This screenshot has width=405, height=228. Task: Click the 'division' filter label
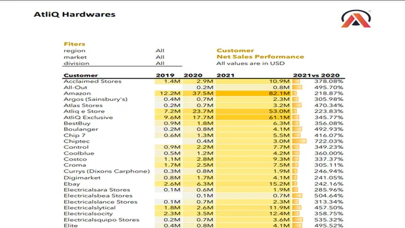pyautogui.click(x=77, y=64)
